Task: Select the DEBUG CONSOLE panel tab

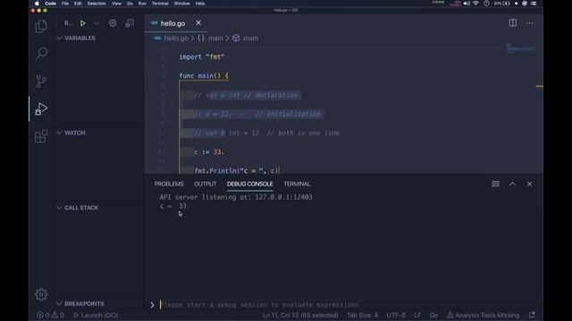Action: 250,184
